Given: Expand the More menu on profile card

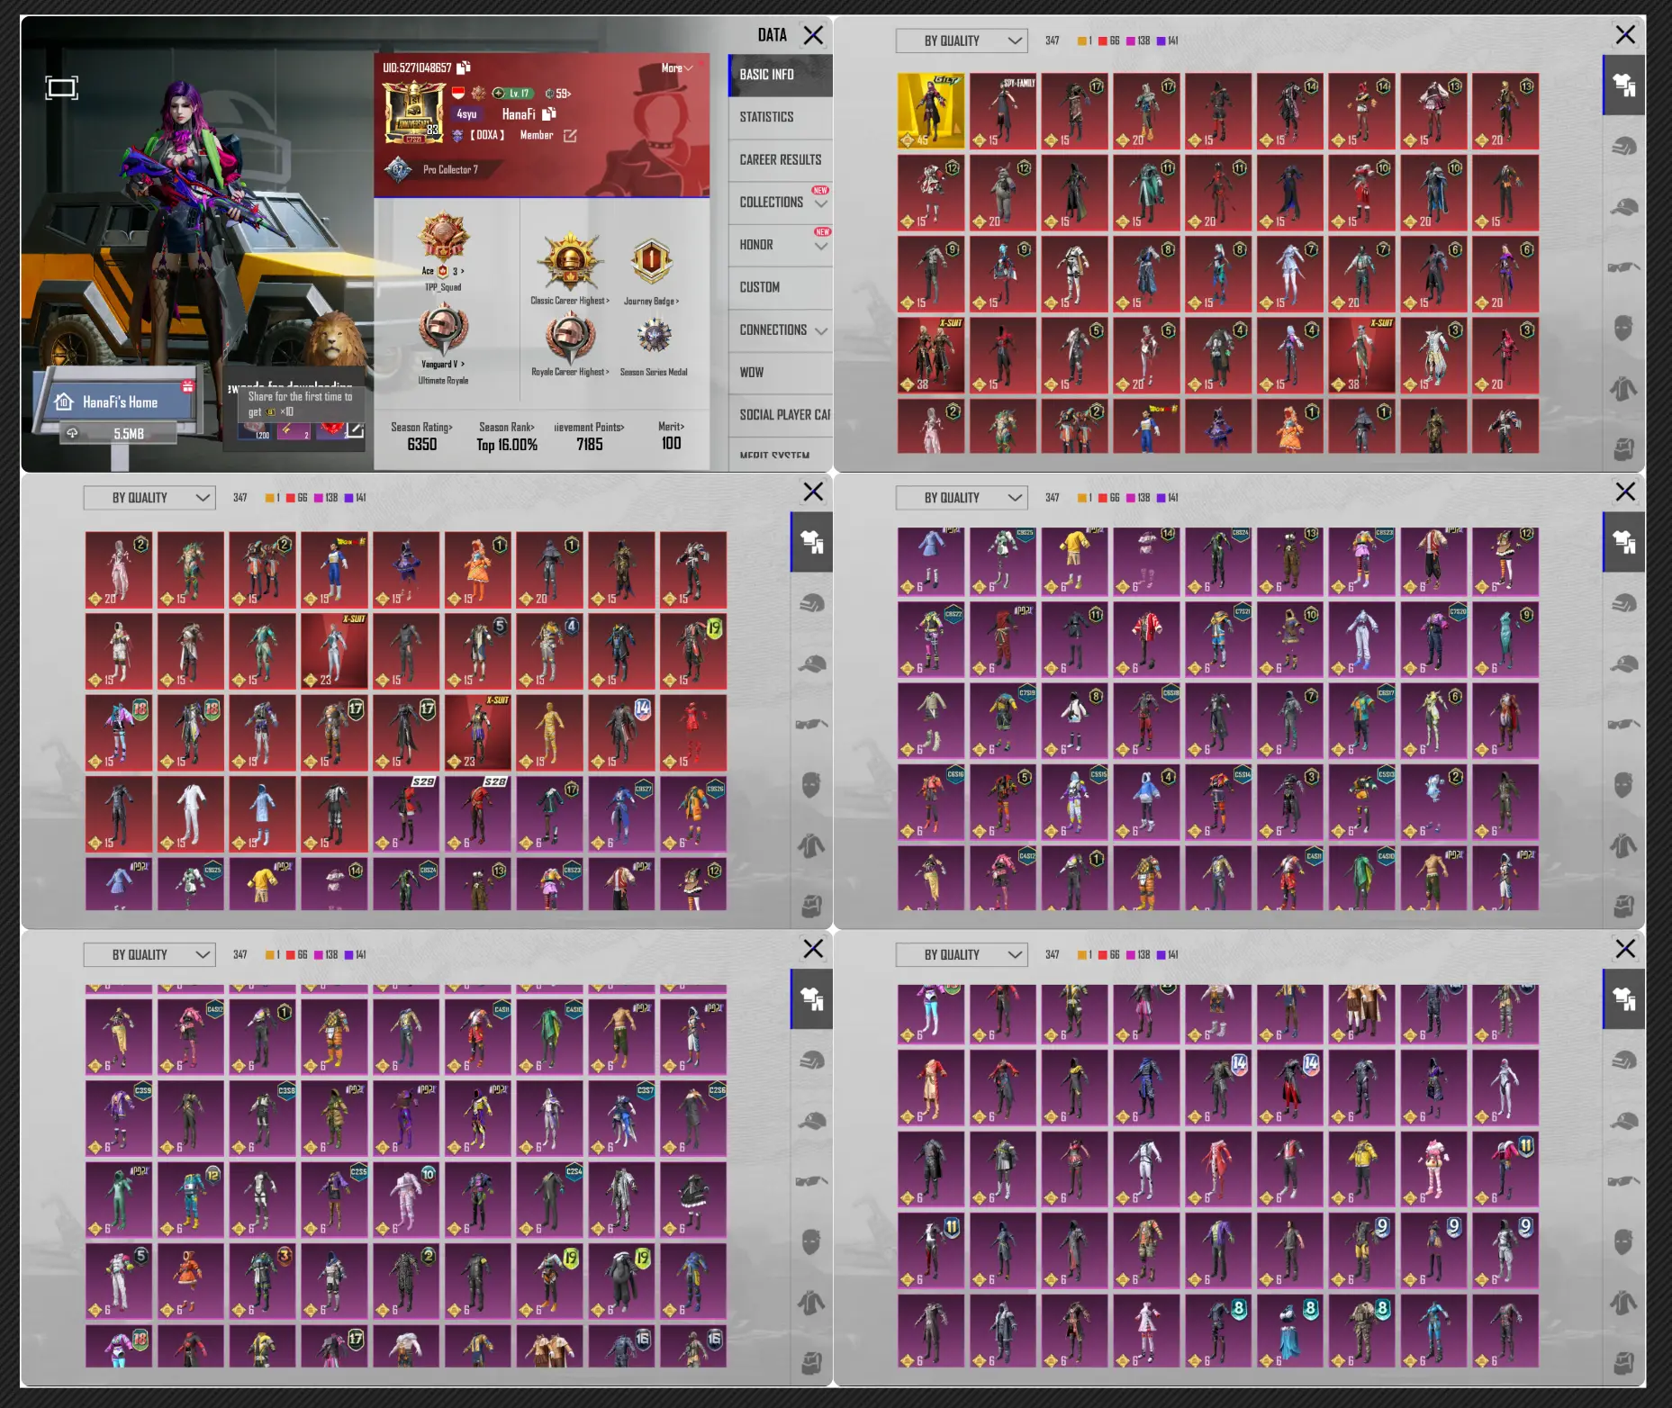Looking at the screenshot, I should coord(677,68).
